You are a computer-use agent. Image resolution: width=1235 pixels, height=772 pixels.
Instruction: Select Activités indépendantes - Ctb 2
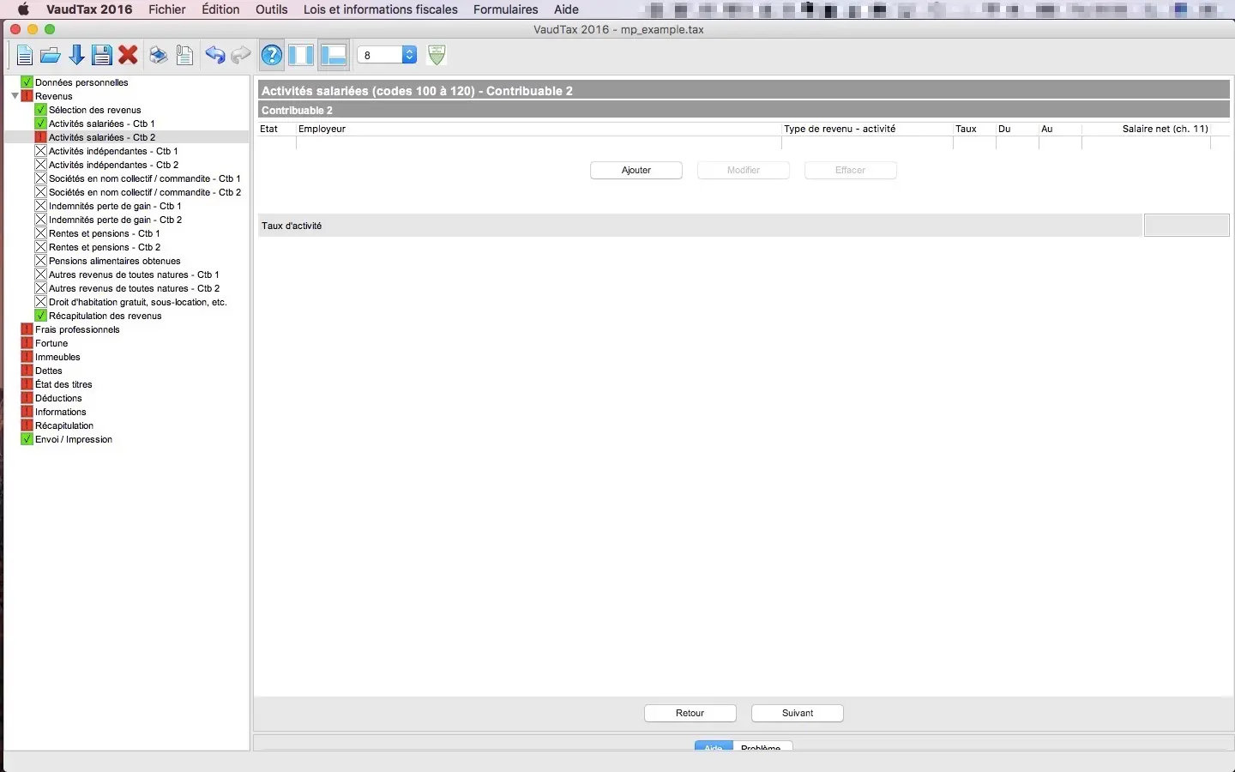113,165
